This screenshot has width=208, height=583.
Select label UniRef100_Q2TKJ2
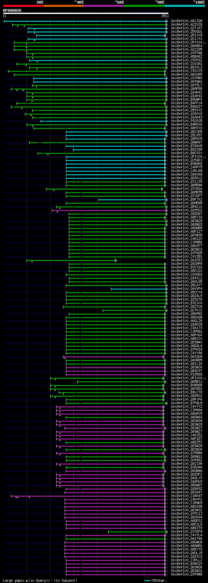coord(187,310)
